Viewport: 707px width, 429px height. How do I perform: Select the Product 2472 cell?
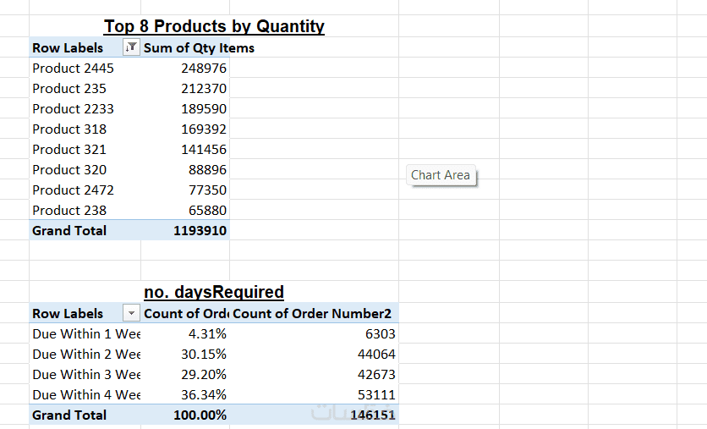point(73,190)
